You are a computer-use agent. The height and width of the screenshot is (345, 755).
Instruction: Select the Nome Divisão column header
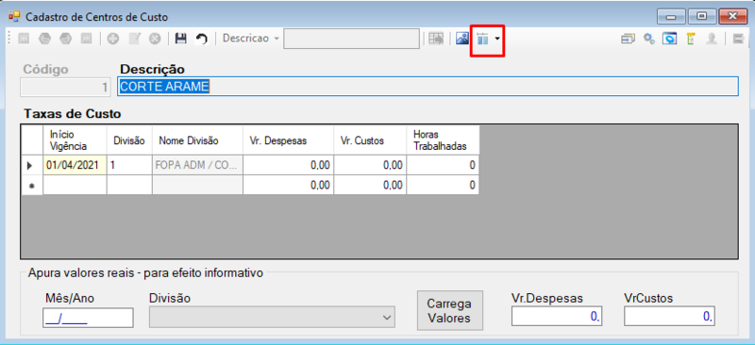pyautogui.click(x=197, y=140)
